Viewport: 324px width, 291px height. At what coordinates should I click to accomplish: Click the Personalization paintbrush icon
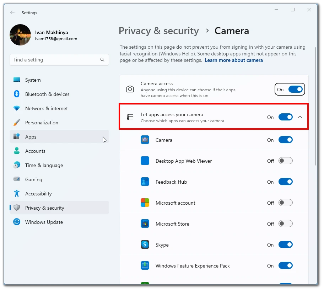click(x=17, y=122)
